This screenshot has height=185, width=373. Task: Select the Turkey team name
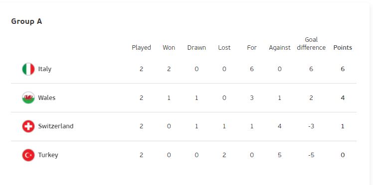(x=48, y=155)
